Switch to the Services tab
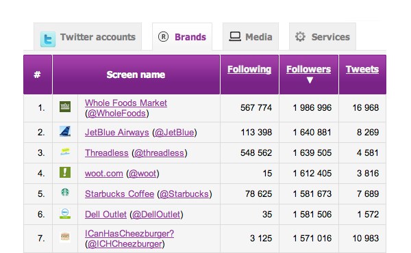Screen dimensions: 411x253 point(323,36)
